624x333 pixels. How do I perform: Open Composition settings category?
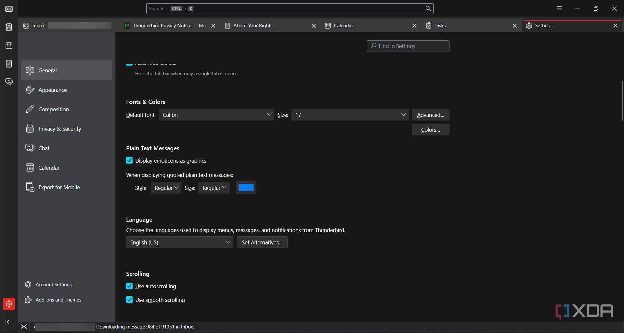(66, 109)
